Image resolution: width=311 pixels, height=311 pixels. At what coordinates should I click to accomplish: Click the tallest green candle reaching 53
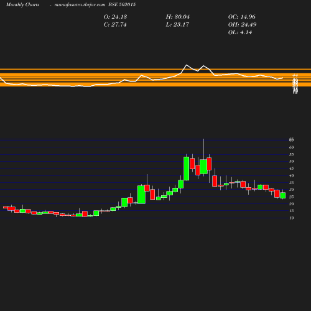[x=187, y=169]
